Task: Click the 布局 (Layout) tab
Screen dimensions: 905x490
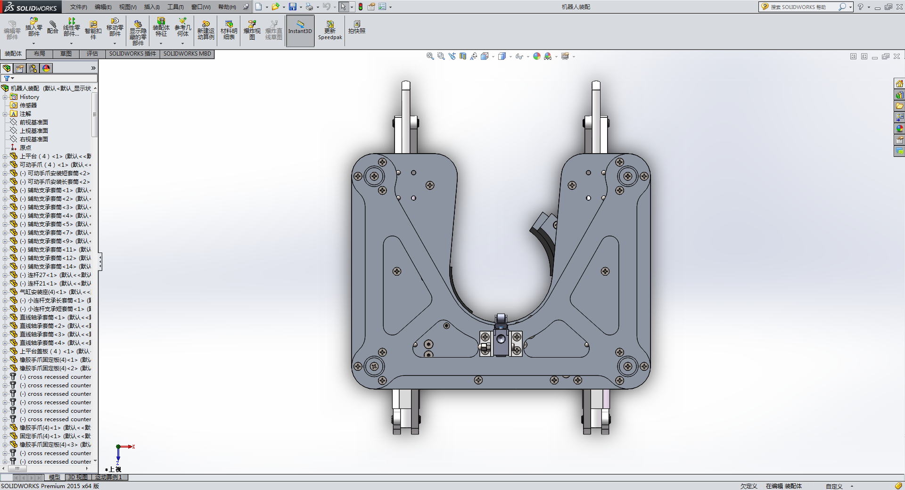Action: point(40,54)
